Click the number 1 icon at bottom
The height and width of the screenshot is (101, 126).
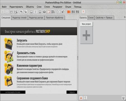(85, 98)
